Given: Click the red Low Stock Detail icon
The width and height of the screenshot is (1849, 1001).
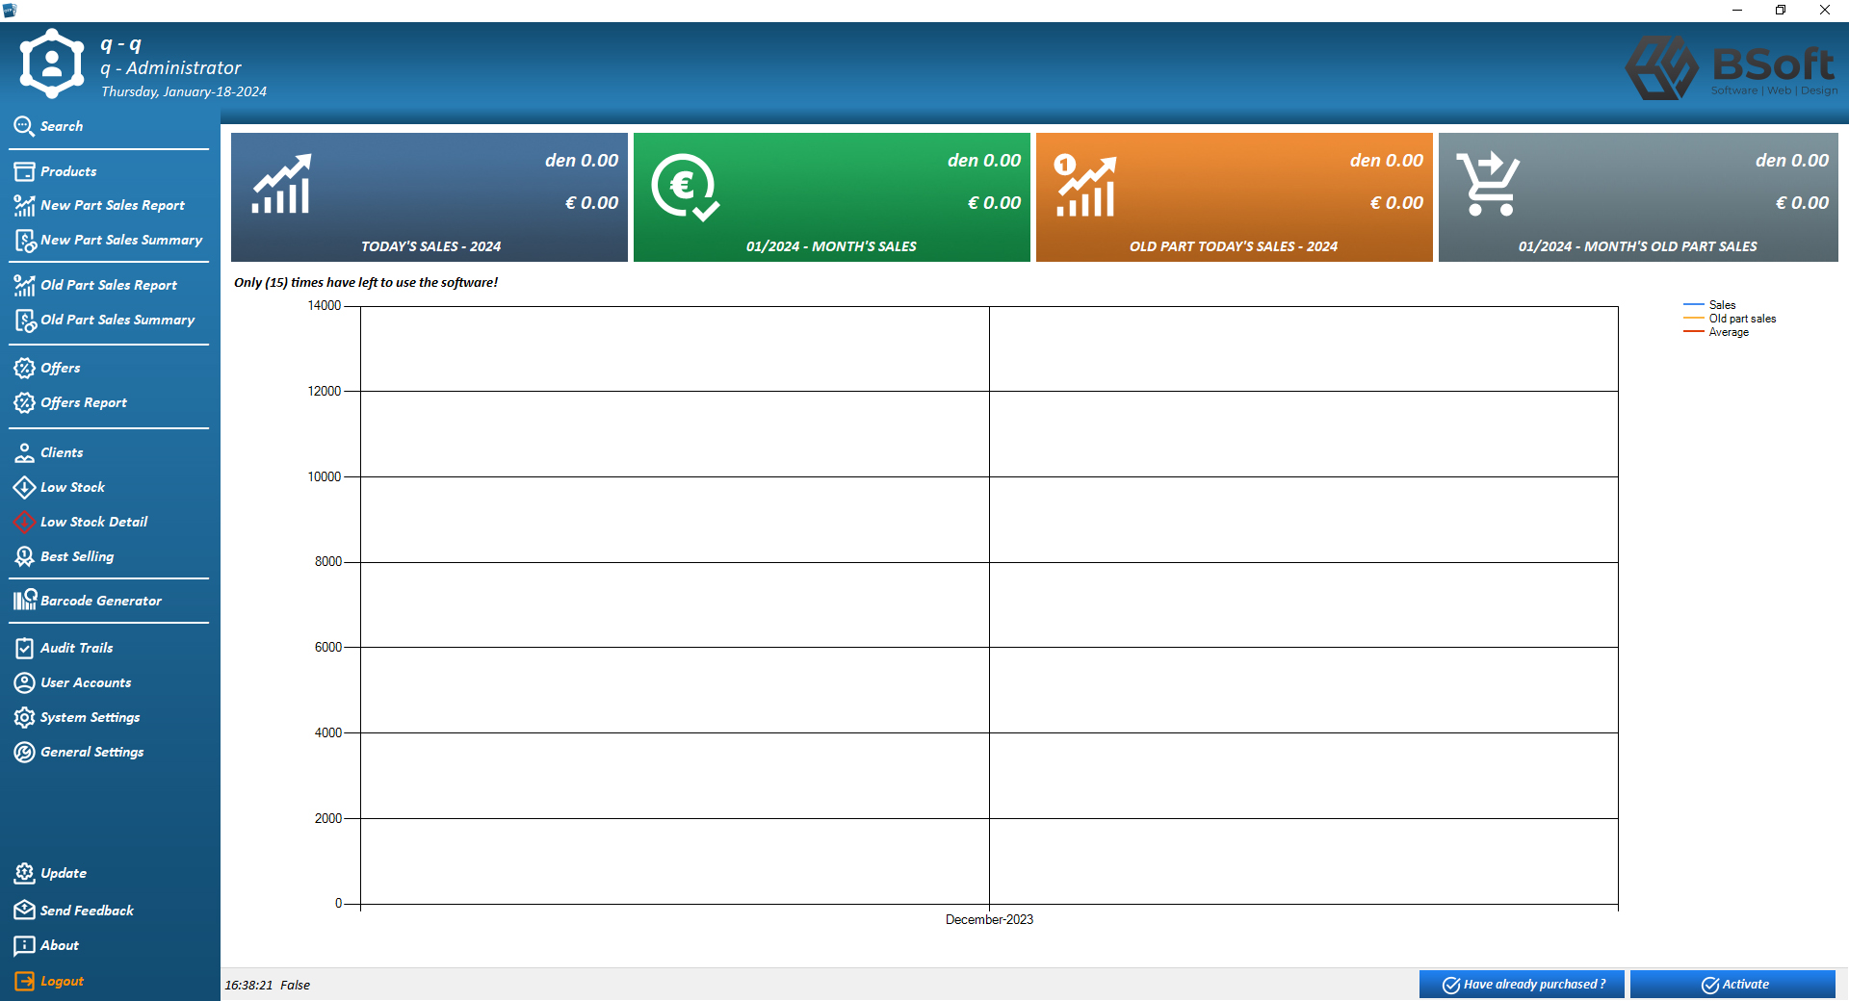Looking at the screenshot, I should (24, 522).
